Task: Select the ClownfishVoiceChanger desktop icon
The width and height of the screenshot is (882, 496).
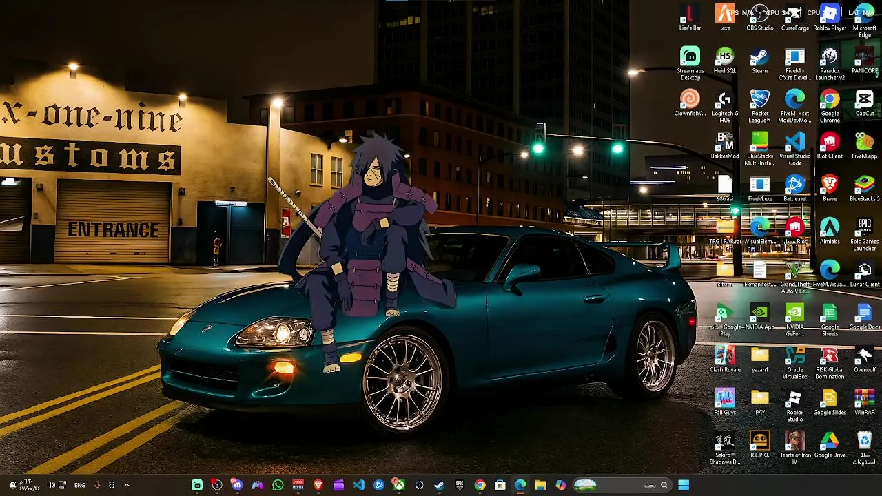Action: [x=690, y=103]
